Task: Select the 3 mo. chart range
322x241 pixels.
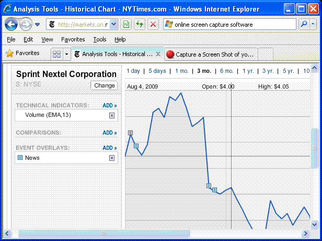Action: (x=204, y=71)
